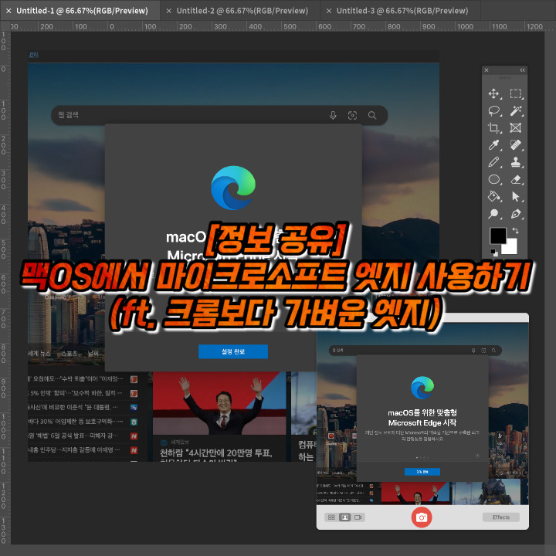
Task: Click the large Edge logo in the canvas
Action: point(233,188)
